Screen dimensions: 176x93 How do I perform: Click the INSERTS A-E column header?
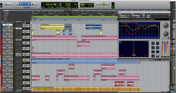(x=19, y=22)
